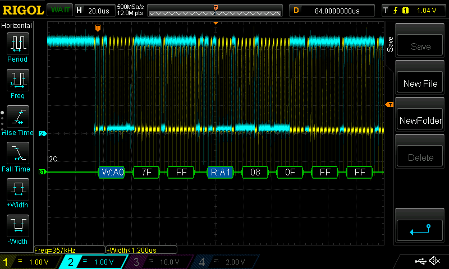
Task: Click the trigger level 1.04 V readout
Action: pos(426,11)
